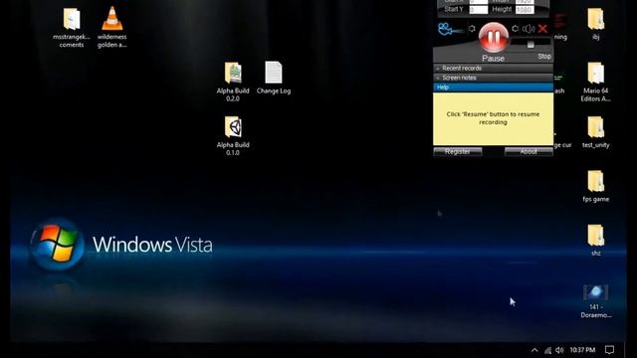Select the test_unity folder
The width and height of the screenshot is (637, 358).
coord(595,132)
